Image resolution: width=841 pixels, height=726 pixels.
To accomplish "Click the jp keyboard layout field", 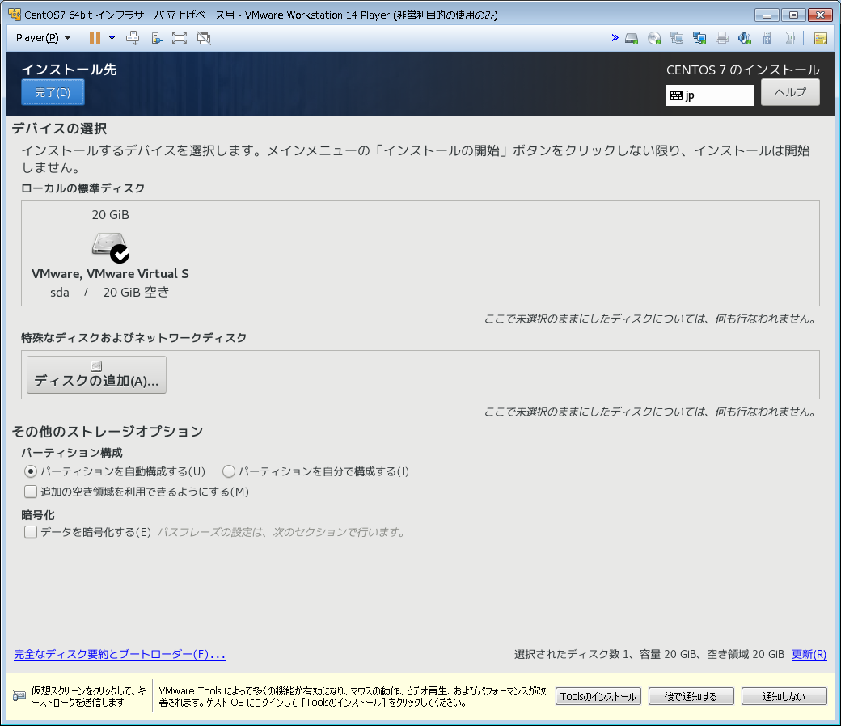I will pos(710,95).
